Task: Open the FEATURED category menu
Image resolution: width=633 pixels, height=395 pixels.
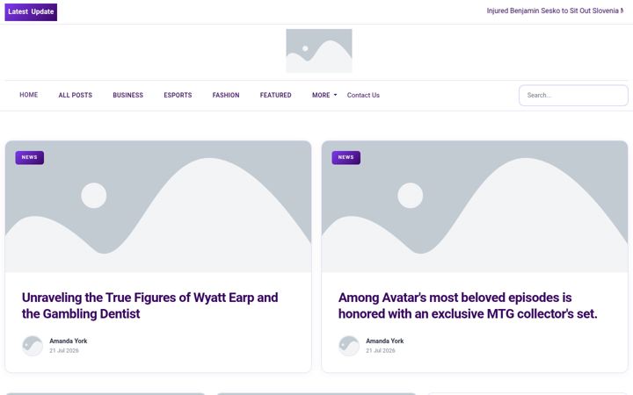Action: tap(276, 95)
